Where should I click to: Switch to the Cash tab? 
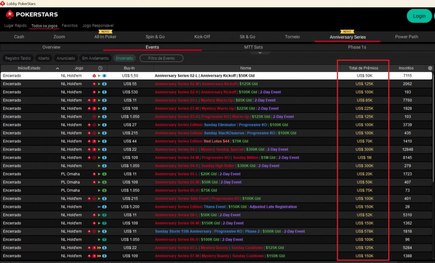[x=19, y=36]
